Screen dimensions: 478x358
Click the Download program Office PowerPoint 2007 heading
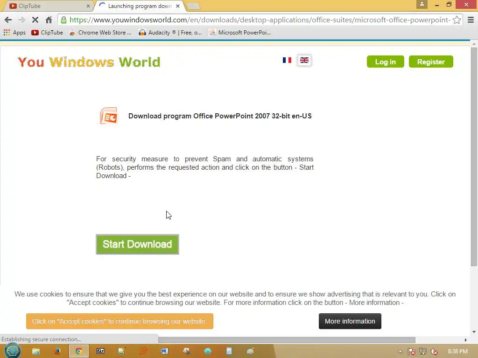220,116
